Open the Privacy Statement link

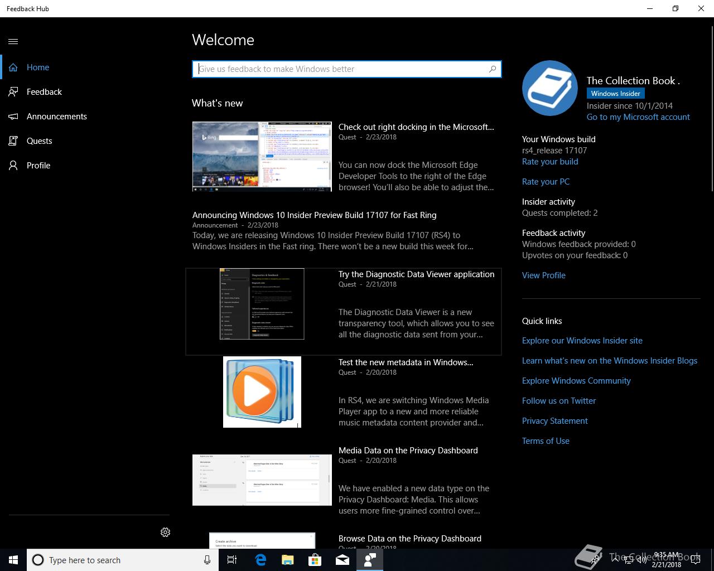[555, 421]
